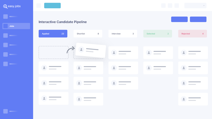Click the first candidate avatar under Rejected
The width and height of the screenshot is (212, 119).
coord(184,53)
